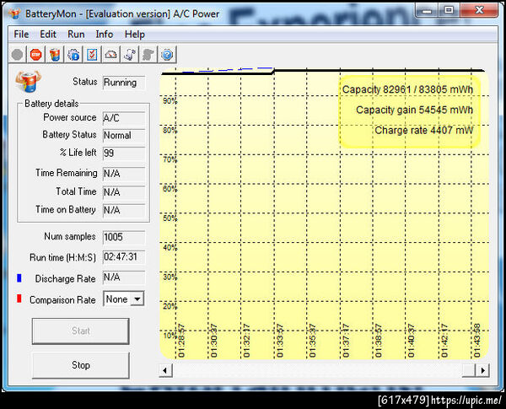Click the 01:43:58 time label on graph

tap(477, 341)
